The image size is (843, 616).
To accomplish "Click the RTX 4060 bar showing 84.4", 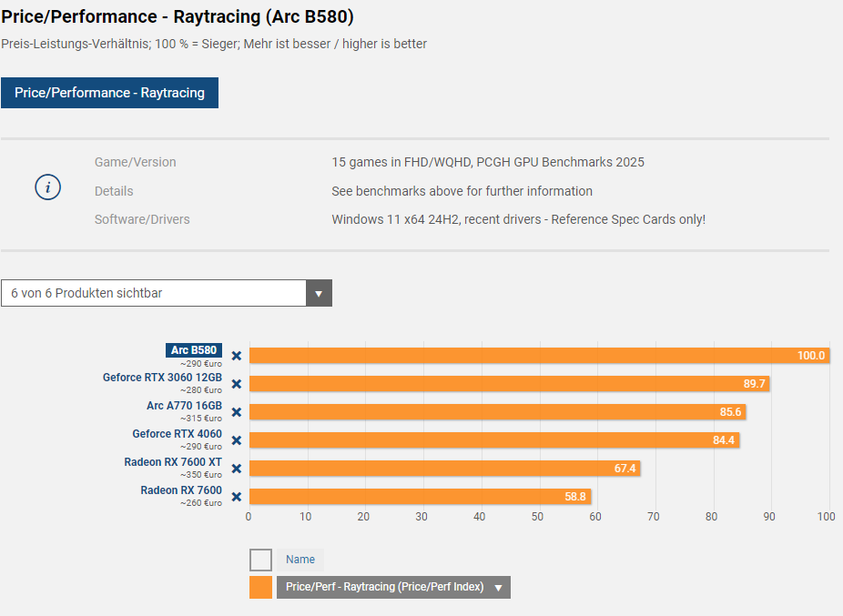I will (x=494, y=440).
